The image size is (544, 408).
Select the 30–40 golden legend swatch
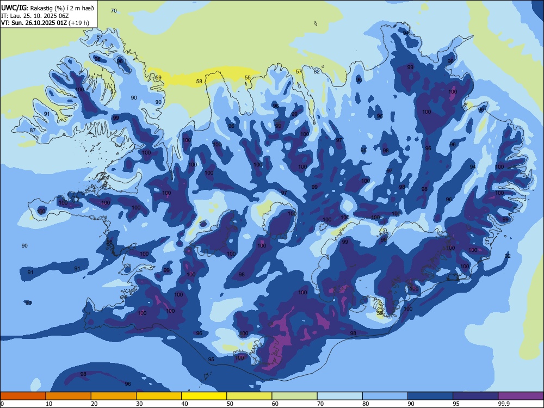point(159,396)
